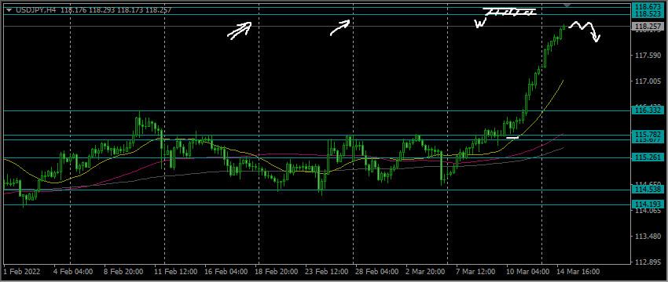This screenshot has height=282, width=668.
Task: Click the 14 Mar 16:00 date label
Action: tap(578, 271)
